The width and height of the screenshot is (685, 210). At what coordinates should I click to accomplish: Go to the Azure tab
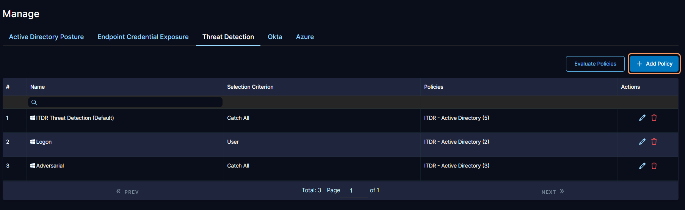[305, 37]
